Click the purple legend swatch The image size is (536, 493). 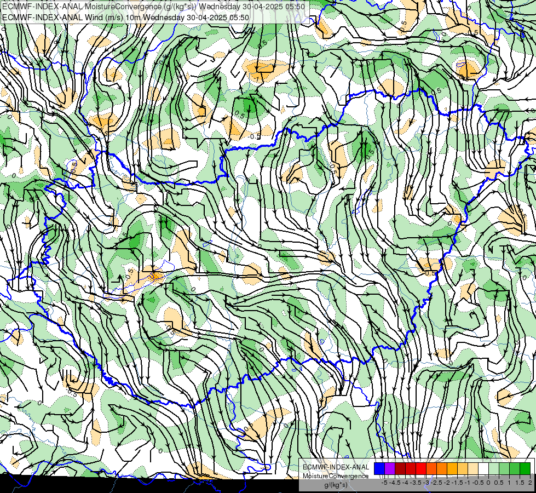(x=390, y=468)
